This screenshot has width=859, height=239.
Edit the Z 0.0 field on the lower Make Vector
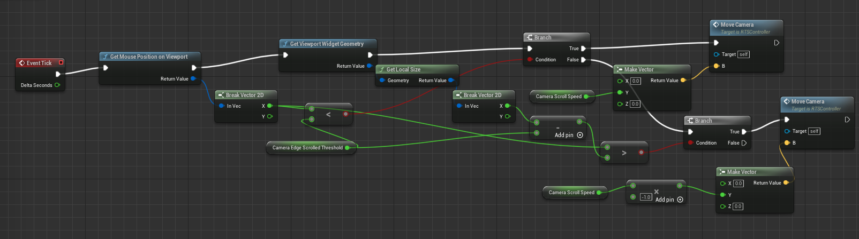(x=738, y=206)
